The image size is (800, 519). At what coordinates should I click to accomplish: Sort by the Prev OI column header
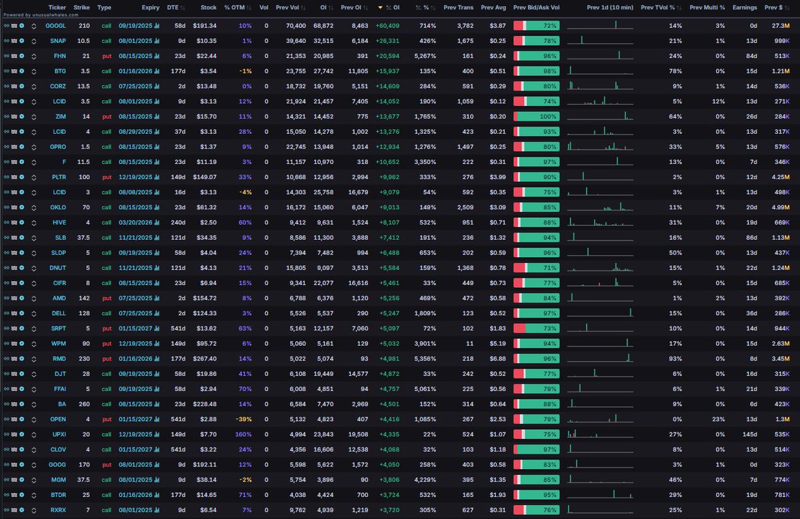[x=355, y=7]
